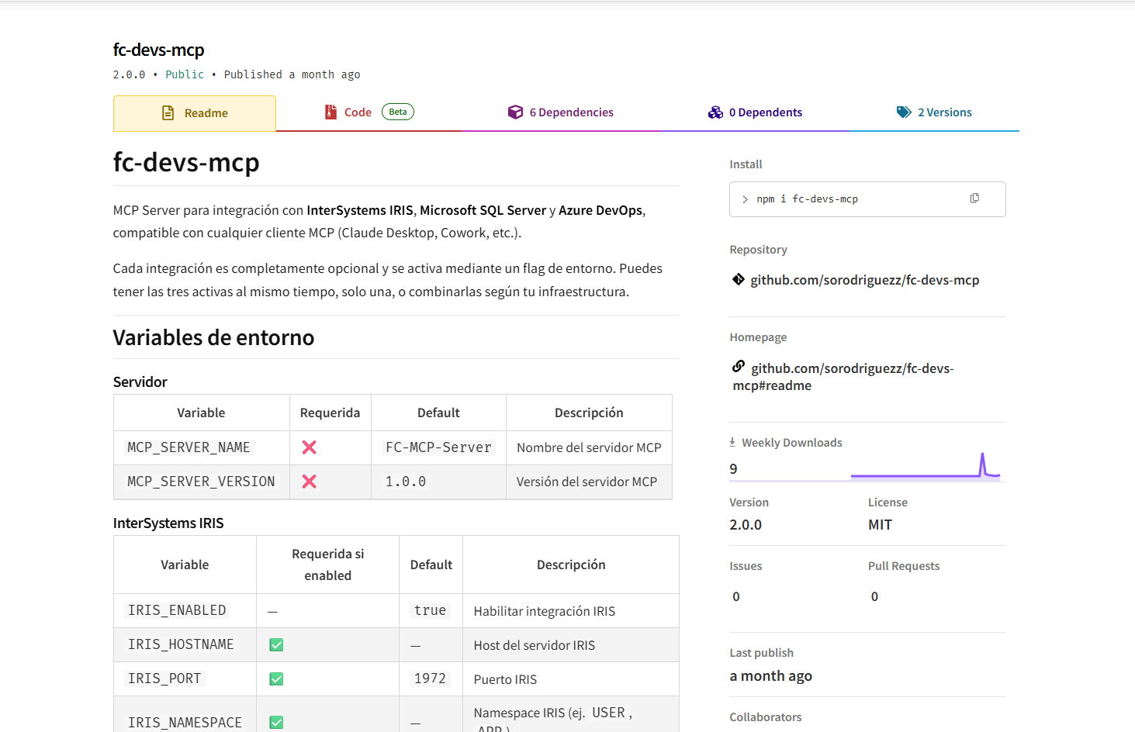Screen dimensions: 1135x732
Task: Click the Dependents cubes icon
Action: 715,112
